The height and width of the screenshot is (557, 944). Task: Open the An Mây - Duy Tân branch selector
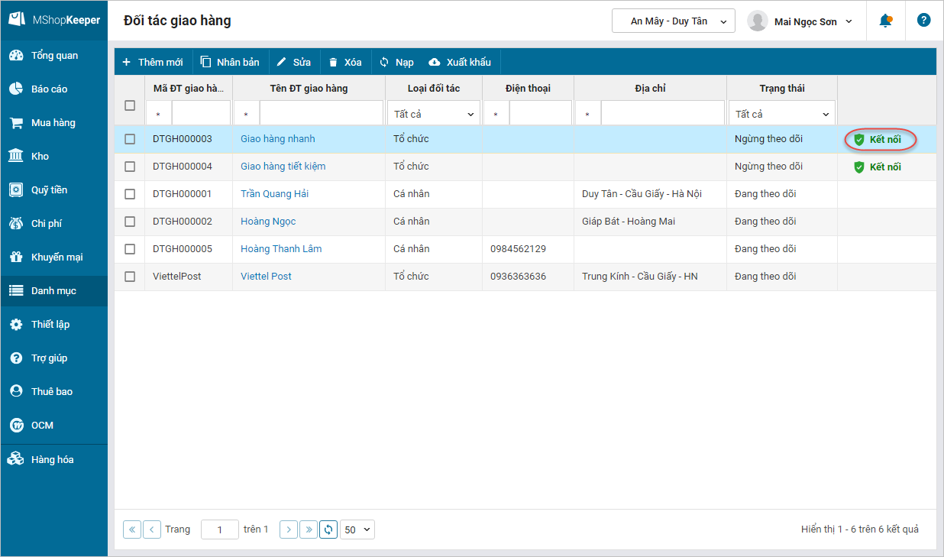pos(673,21)
